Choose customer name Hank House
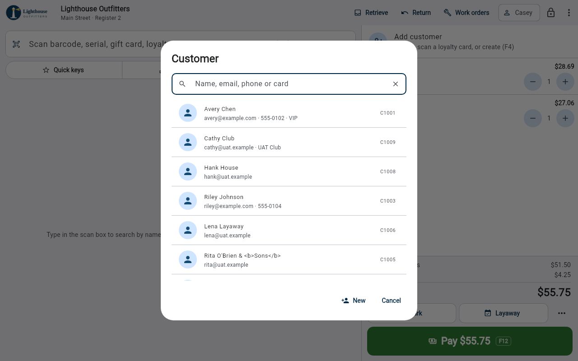The width and height of the screenshot is (578, 361). 221,168
